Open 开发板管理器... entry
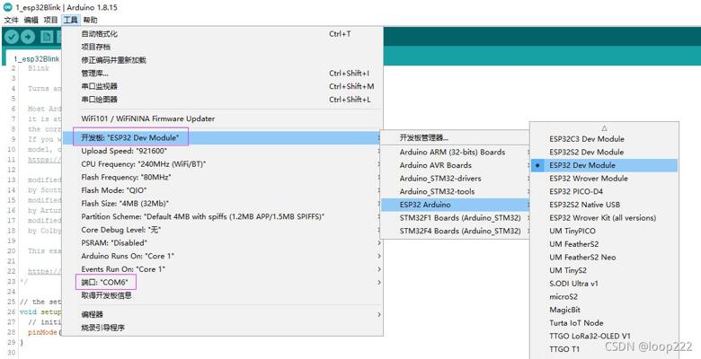The image size is (701, 359). click(455, 138)
